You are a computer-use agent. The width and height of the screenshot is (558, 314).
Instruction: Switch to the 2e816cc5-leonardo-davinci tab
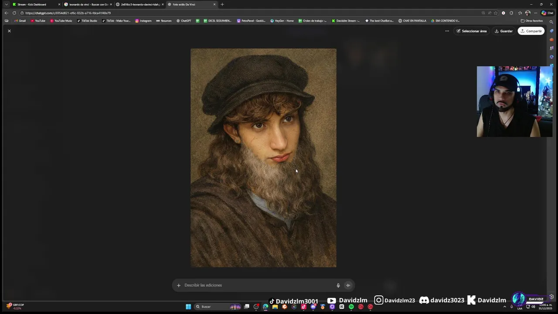coord(139,4)
